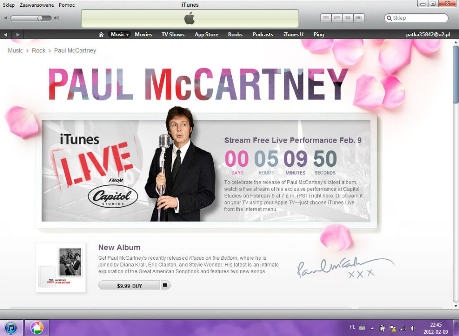This screenshot has height=336, width=459.
Task: Open the Kisses on the Bottom album artwork
Action: click(x=61, y=267)
